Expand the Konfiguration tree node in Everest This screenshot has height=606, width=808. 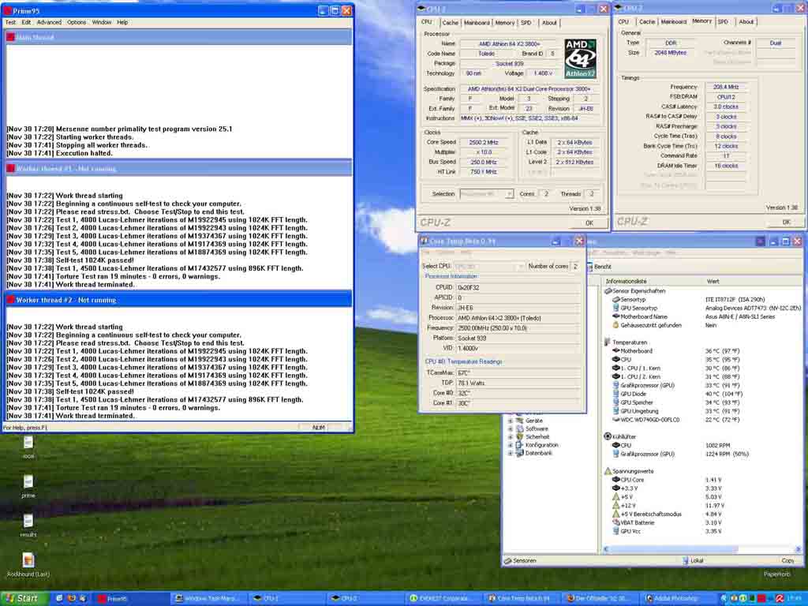point(511,445)
